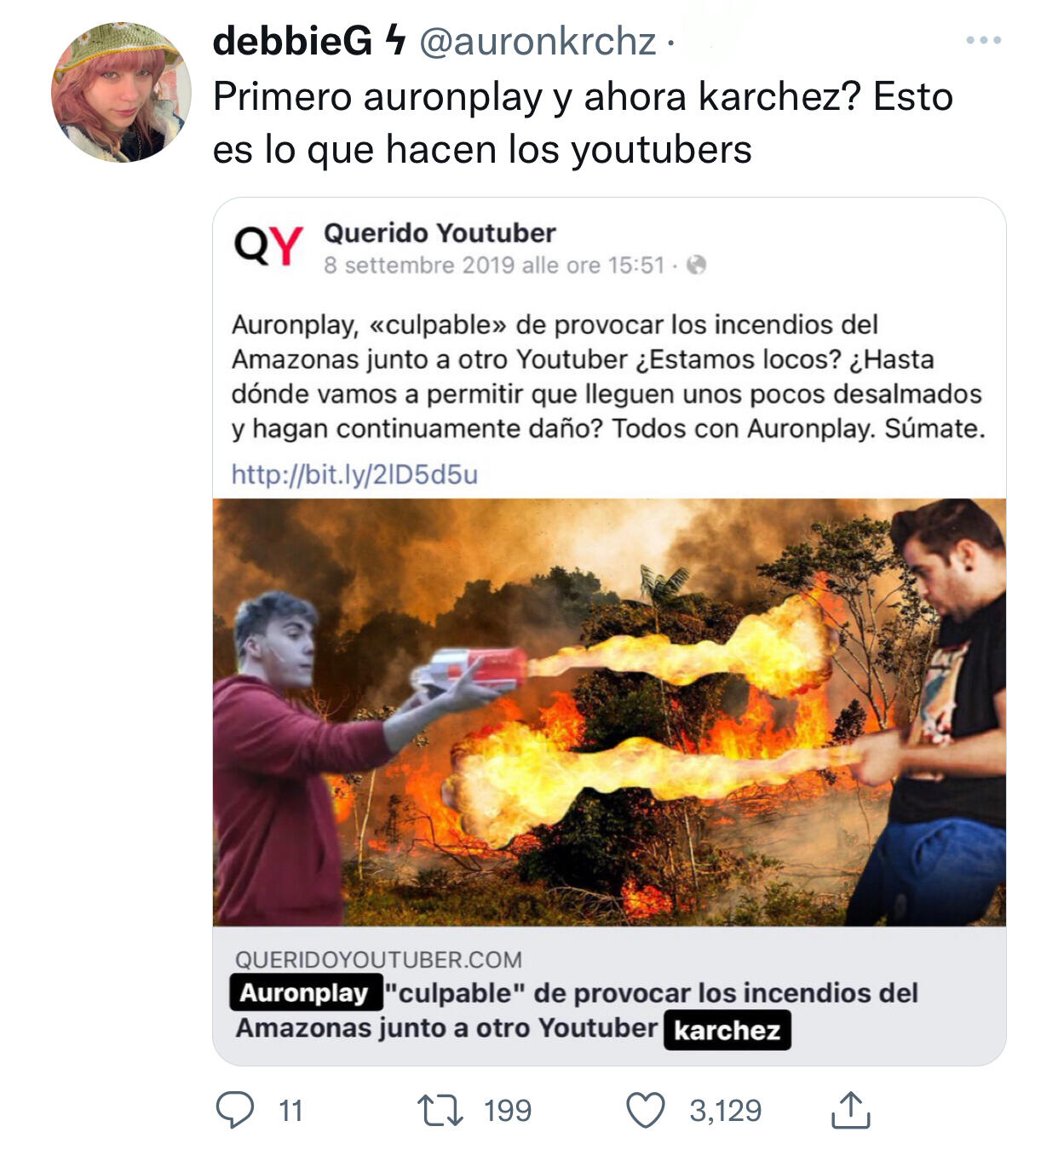Click the black Auronplay label in headline
Image resolution: width=1058 pixels, height=1161 pixels.
click(304, 992)
